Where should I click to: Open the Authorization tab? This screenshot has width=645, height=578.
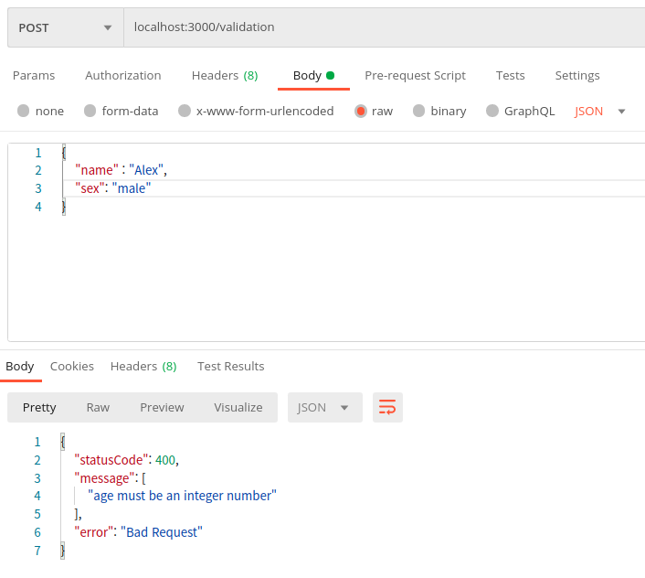[123, 75]
